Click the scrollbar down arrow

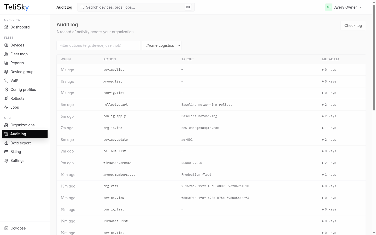click(374, 233)
